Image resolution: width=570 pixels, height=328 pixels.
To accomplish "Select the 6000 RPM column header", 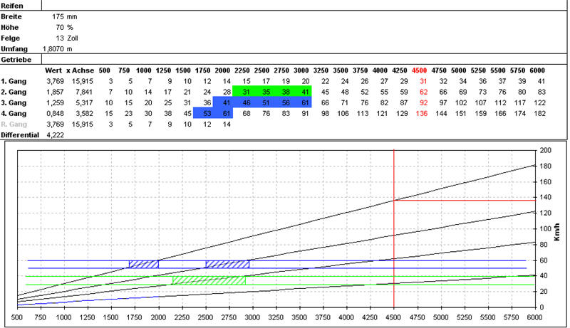I will click(x=537, y=70).
